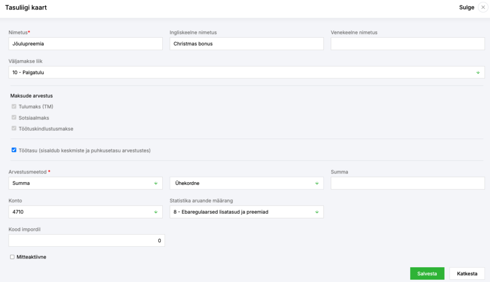Click the green arrow in the Statistika aruande määrang box
The height and width of the screenshot is (282, 490).
pos(317,212)
